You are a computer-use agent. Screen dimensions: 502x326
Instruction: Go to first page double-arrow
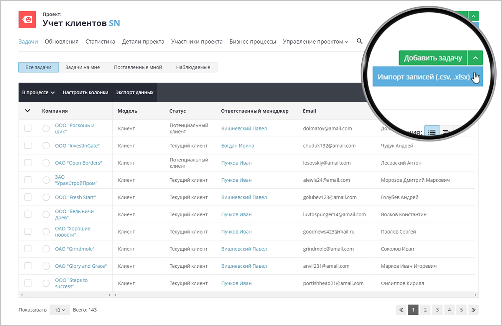tap(402, 310)
